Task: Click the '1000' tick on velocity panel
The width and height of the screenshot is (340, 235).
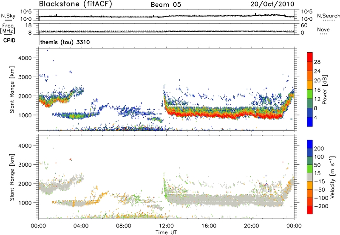Action: [x=25, y=203]
